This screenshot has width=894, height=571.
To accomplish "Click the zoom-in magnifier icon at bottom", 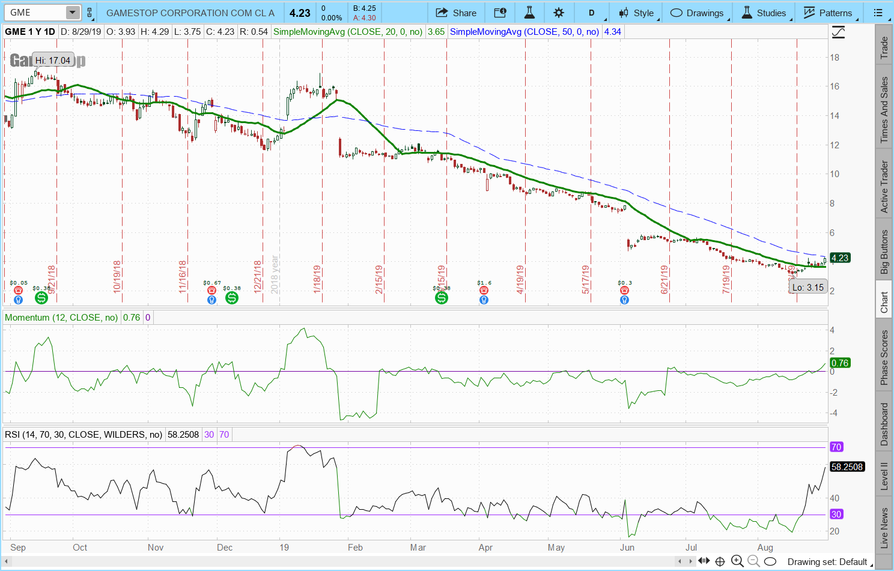I will 737,561.
